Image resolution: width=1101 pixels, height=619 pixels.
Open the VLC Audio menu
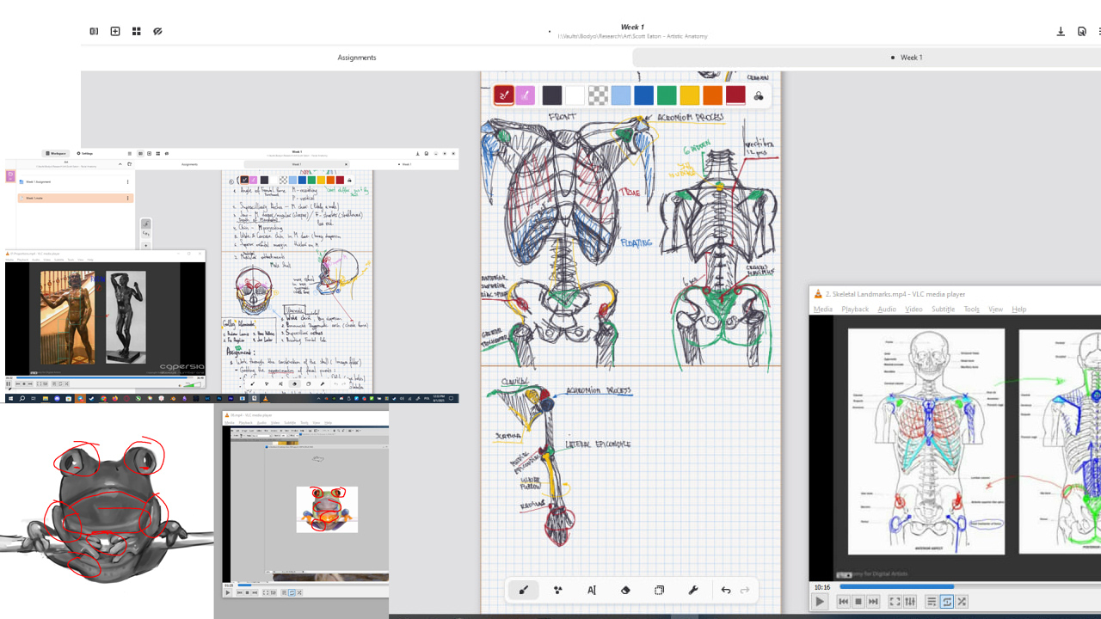coord(887,309)
